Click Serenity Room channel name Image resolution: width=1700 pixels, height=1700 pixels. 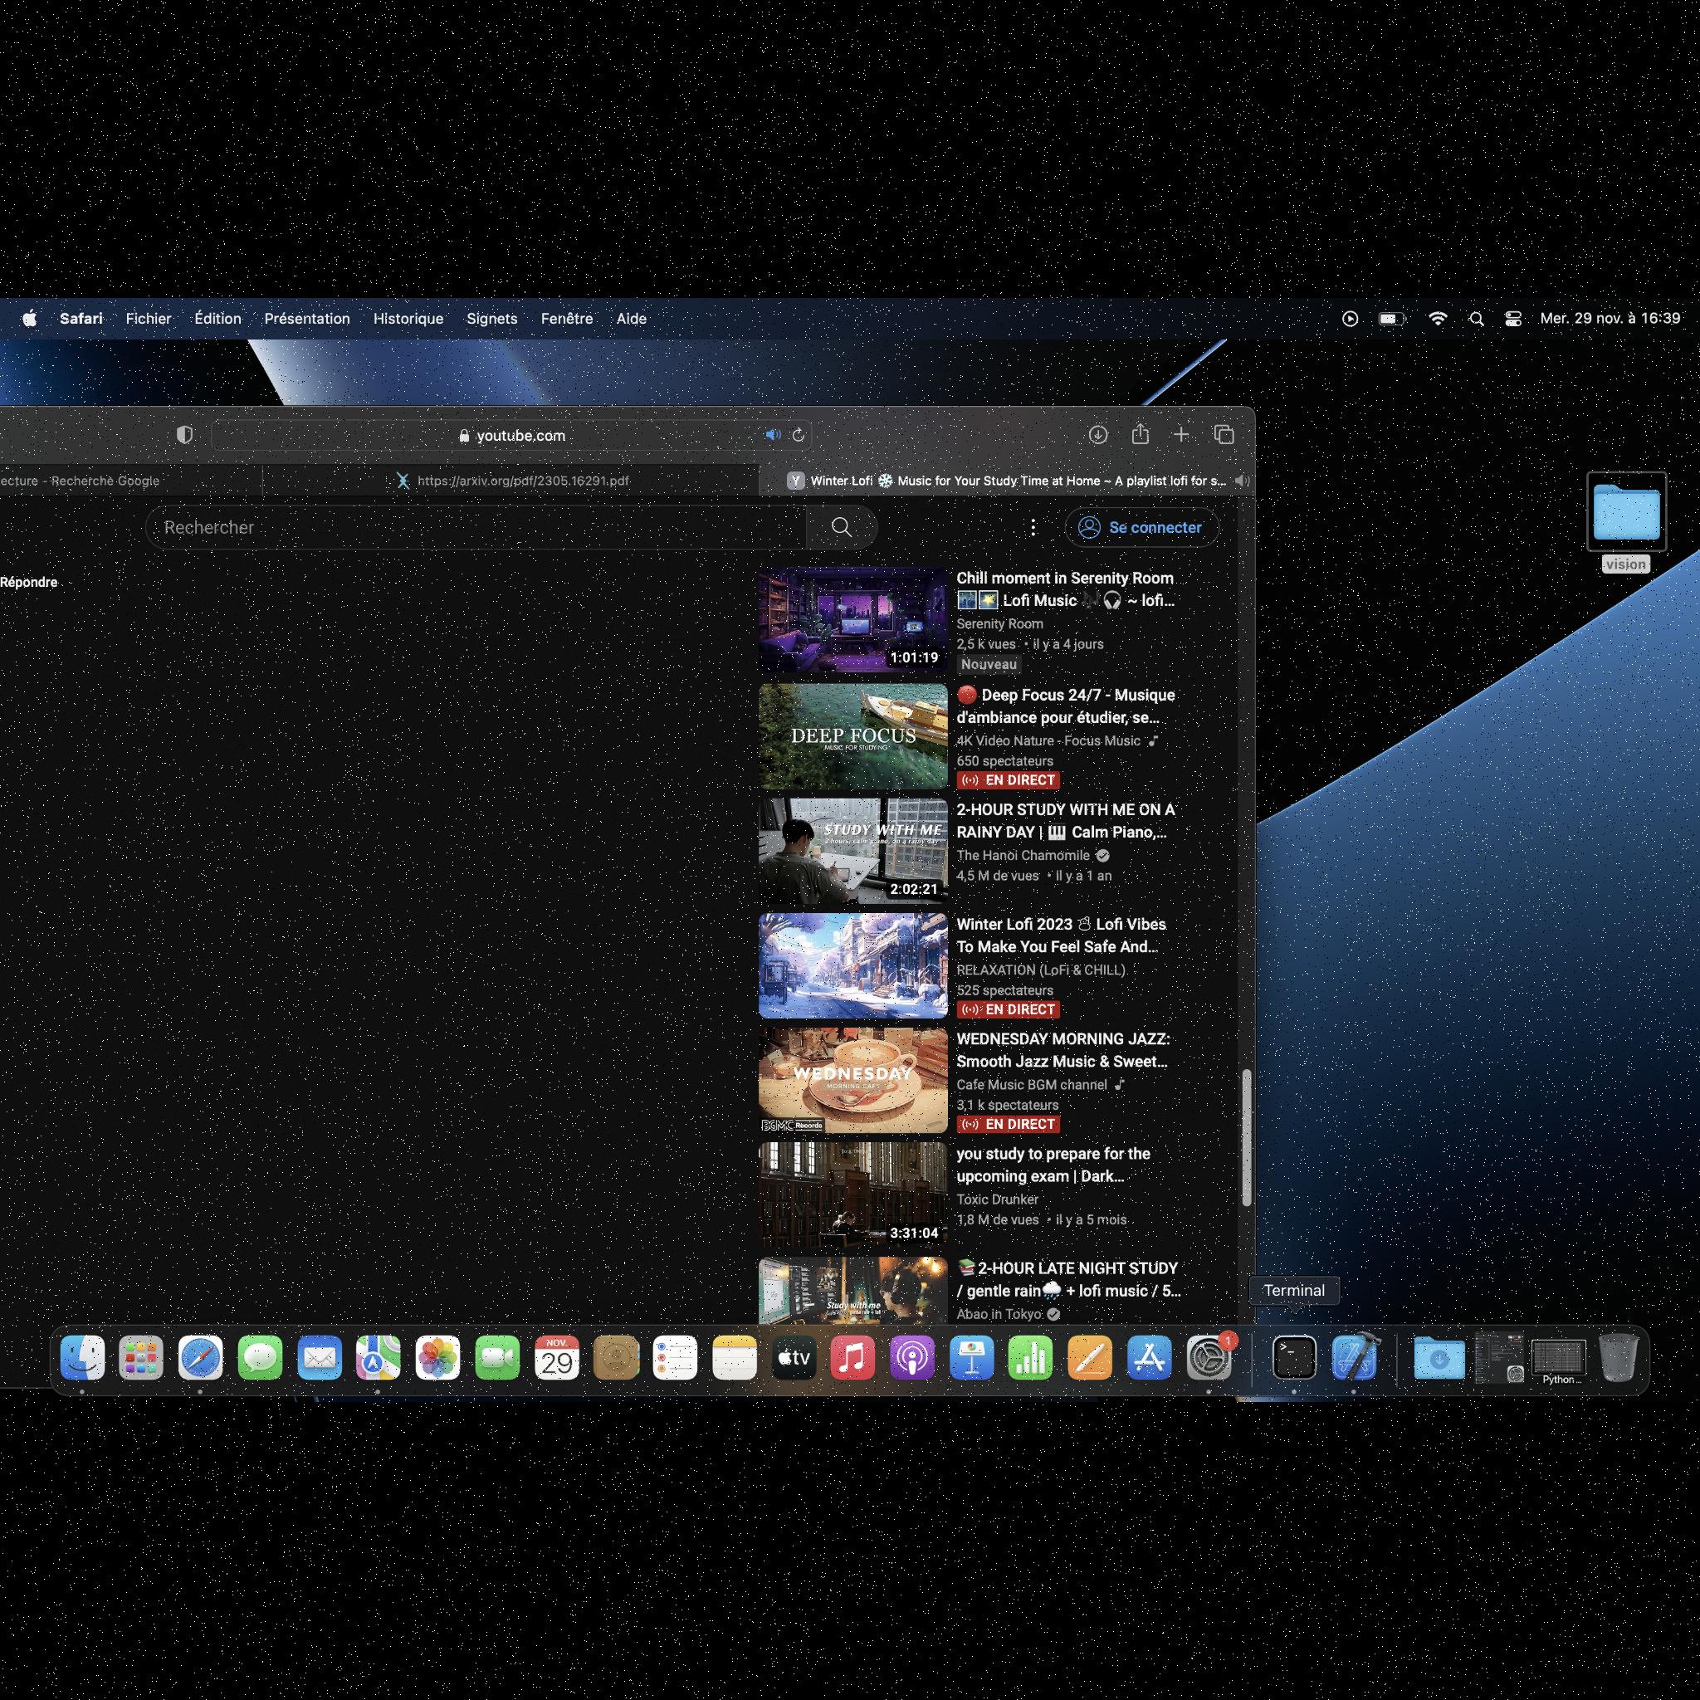click(999, 623)
